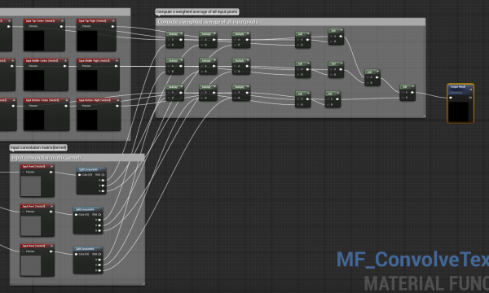Click preview thumbnail of Input Top-Center node
Viewport: 489px width, 293px height.
coord(34,41)
